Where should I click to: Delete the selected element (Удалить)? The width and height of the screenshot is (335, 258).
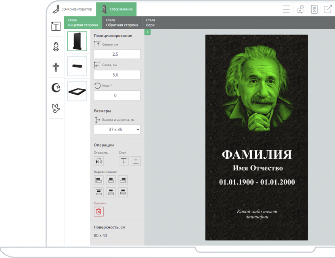click(99, 212)
